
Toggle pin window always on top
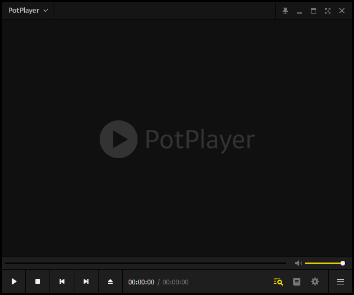tap(286, 11)
